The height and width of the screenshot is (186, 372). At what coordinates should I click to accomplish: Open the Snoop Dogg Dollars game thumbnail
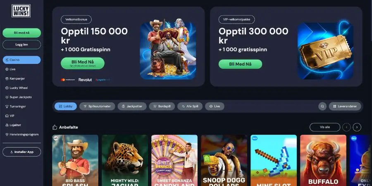(x=224, y=160)
